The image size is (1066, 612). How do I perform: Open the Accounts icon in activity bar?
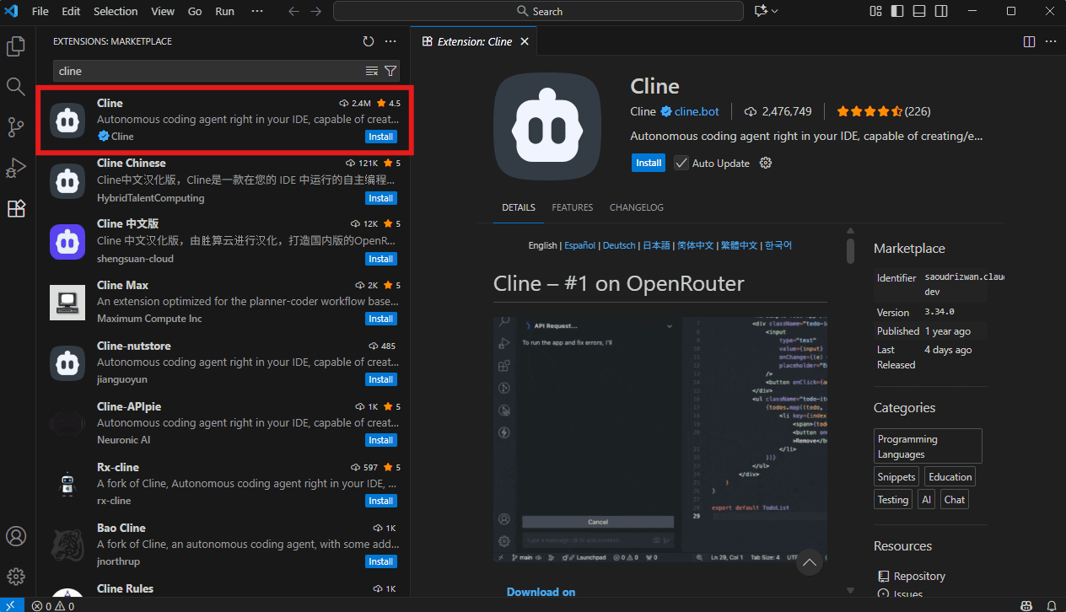coord(16,536)
